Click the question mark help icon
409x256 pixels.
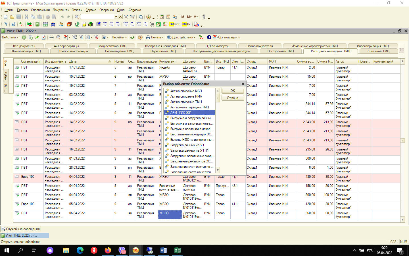(140, 37)
